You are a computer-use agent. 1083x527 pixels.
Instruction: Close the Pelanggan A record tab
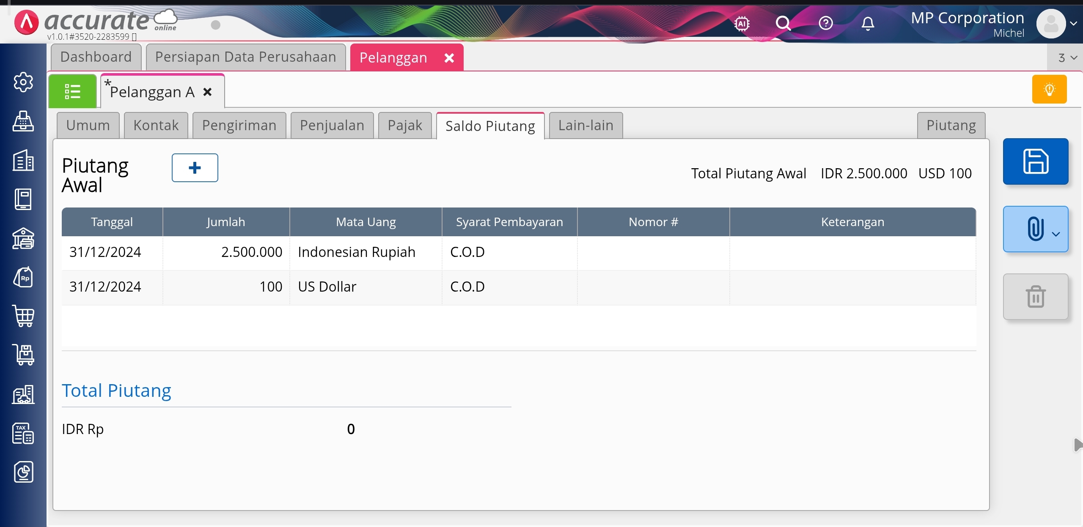207,92
